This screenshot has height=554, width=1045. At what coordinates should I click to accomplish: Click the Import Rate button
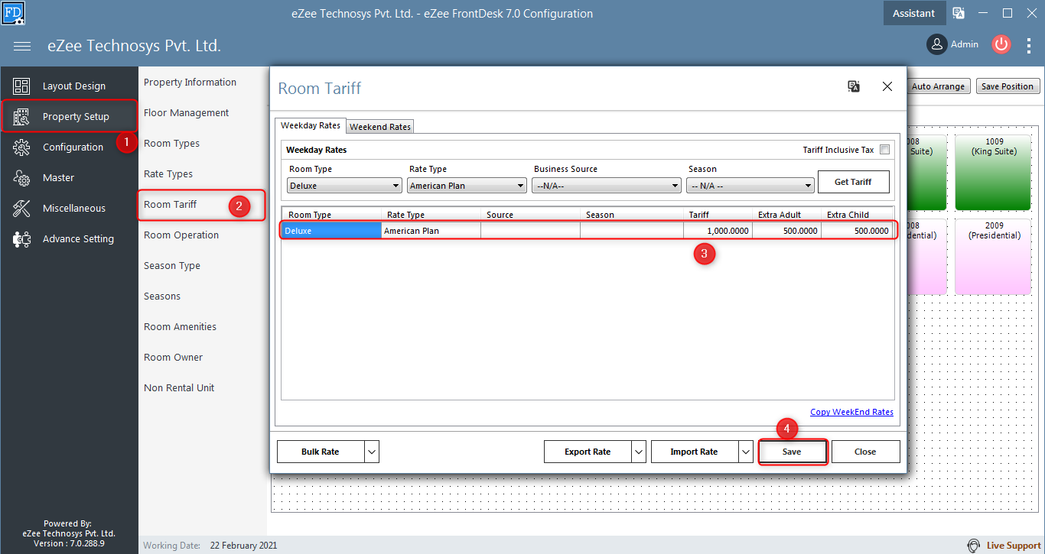(x=695, y=452)
